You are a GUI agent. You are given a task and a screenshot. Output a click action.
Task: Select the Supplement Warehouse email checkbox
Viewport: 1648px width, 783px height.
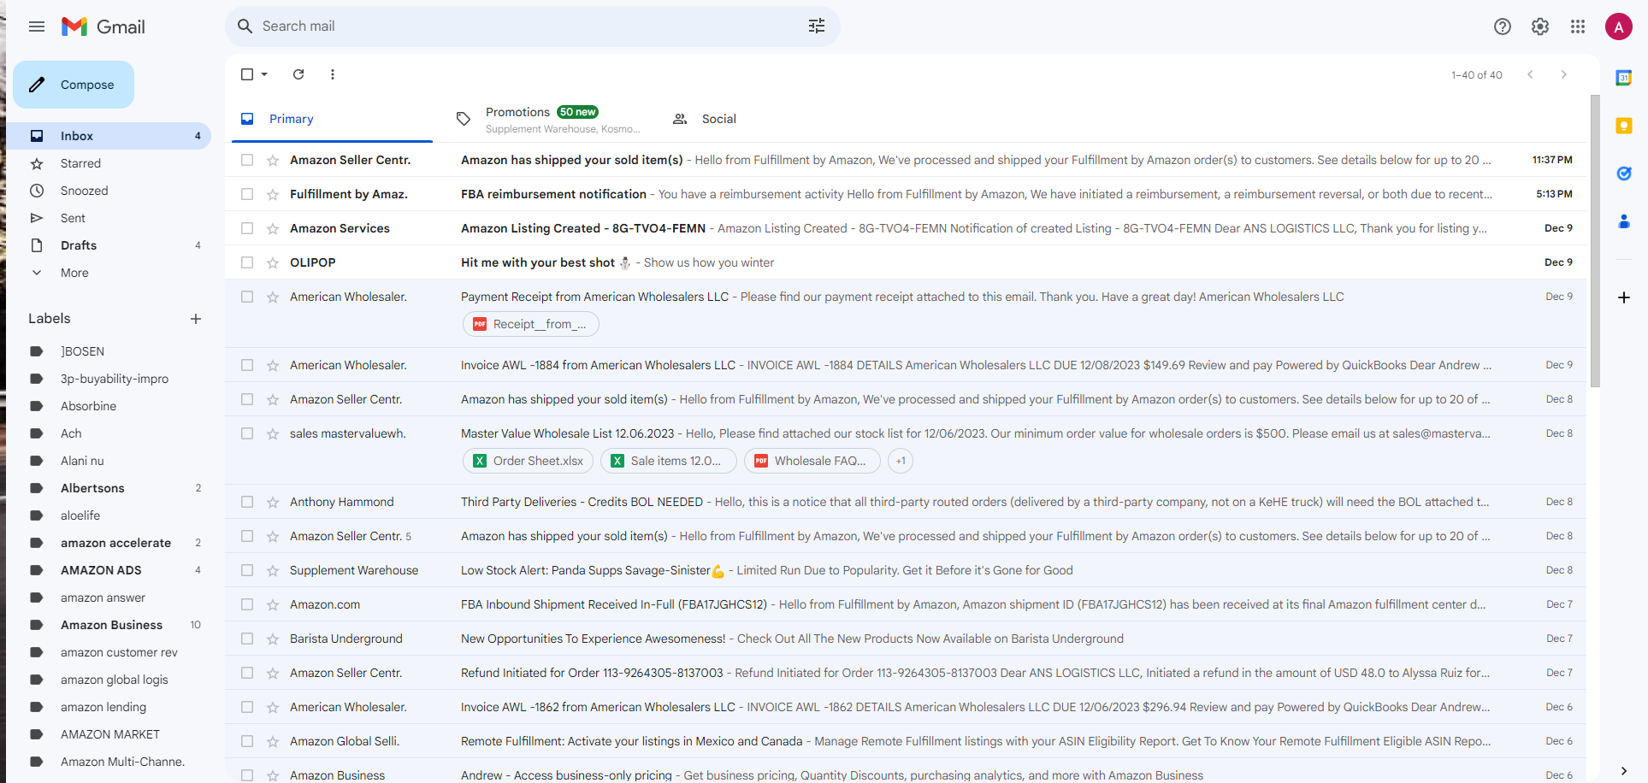point(247,570)
